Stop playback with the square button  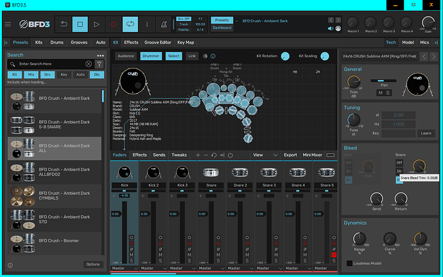click(x=80, y=24)
